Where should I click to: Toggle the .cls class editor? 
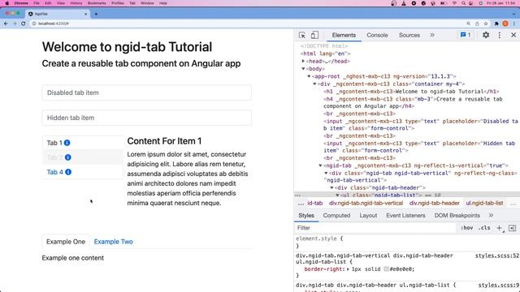484,228
